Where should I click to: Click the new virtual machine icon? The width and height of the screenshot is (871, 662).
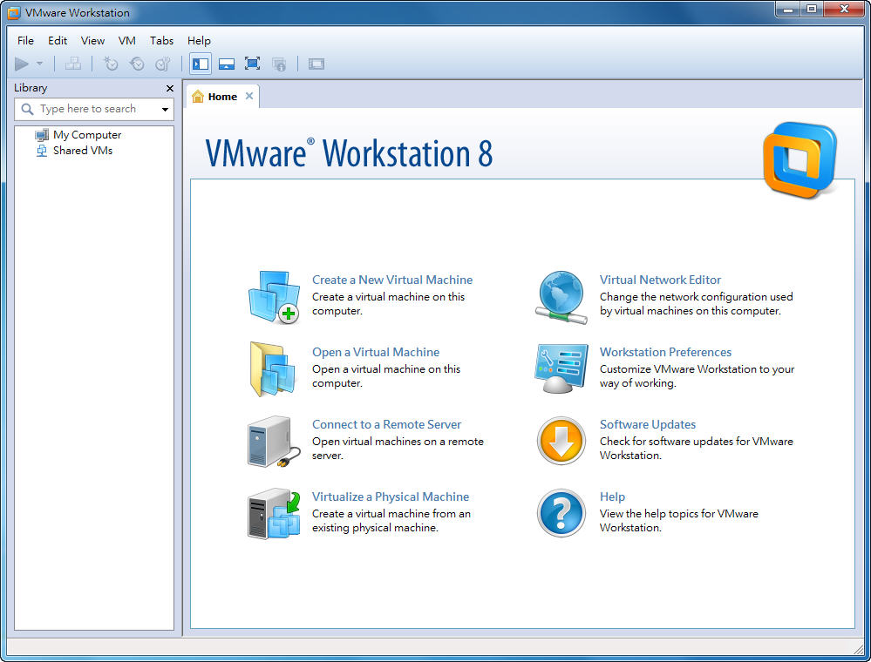click(273, 297)
